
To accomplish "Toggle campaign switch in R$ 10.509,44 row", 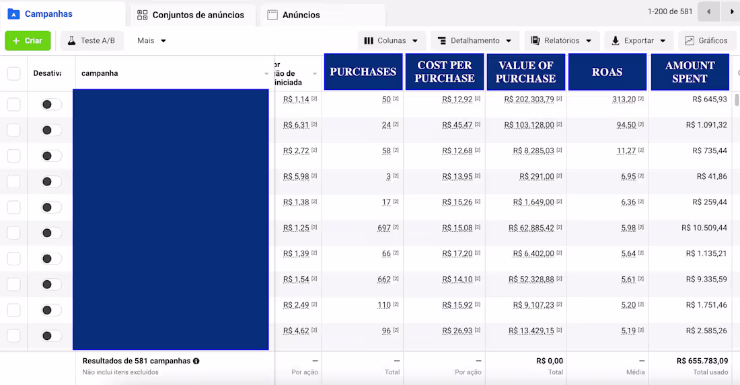I will click(51, 232).
